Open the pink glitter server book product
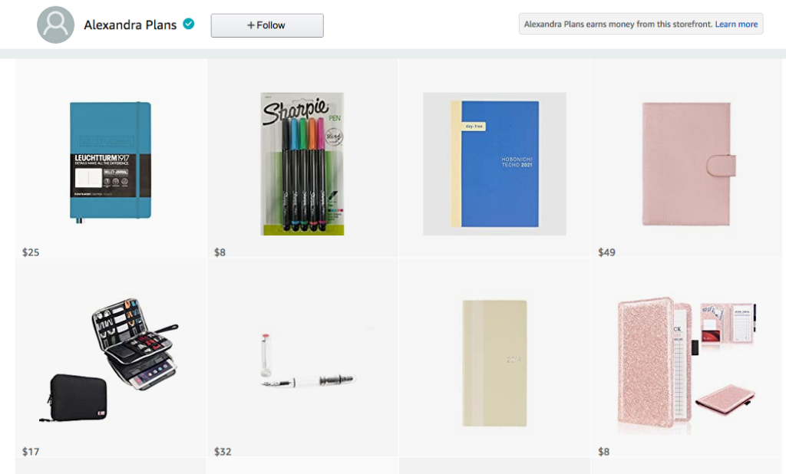 686,364
